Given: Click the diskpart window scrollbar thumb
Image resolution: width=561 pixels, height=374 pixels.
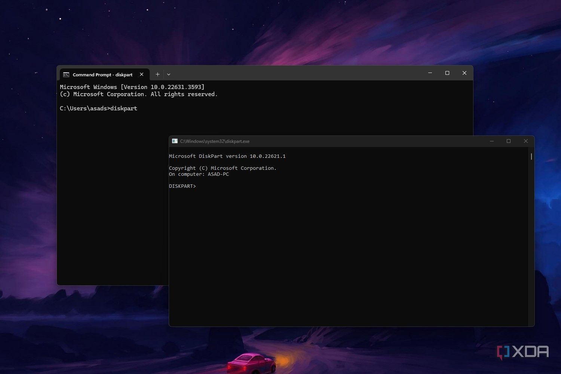Looking at the screenshot, I should pos(531,156).
